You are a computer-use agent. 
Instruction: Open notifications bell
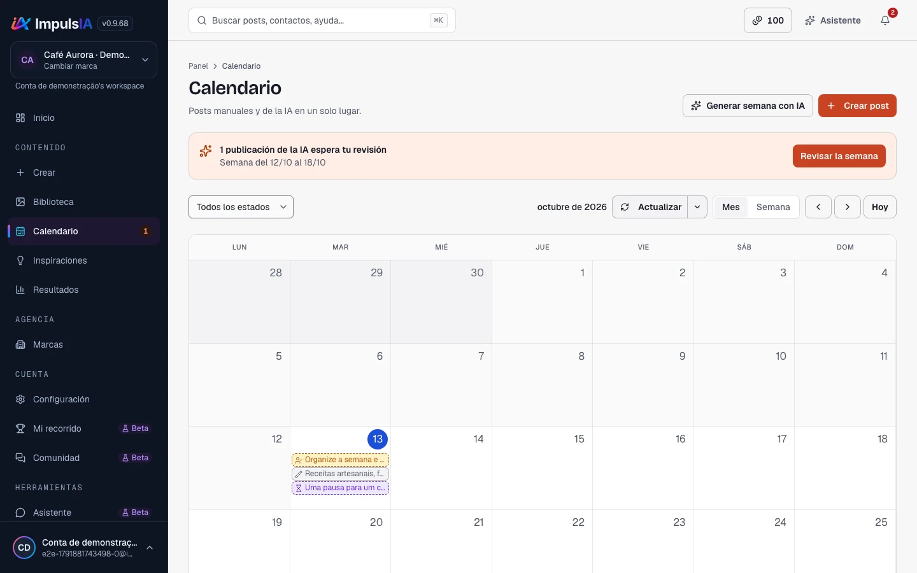pos(885,20)
